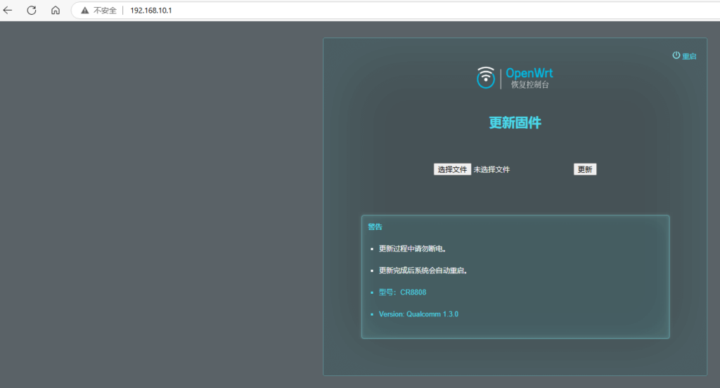Click the 未选择文件 file status text
The height and width of the screenshot is (388, 720).
(x=491, y=169)
